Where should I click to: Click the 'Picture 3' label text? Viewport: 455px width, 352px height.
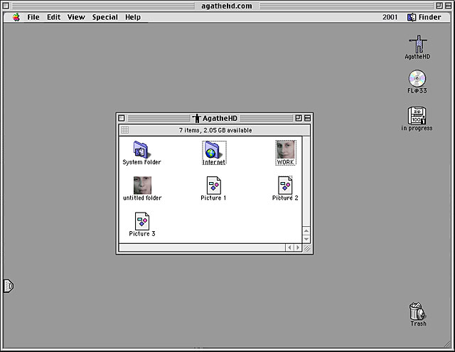(142, 234)
